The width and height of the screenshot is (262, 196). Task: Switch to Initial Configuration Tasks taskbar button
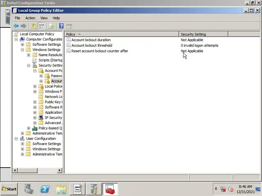[94, 189]
